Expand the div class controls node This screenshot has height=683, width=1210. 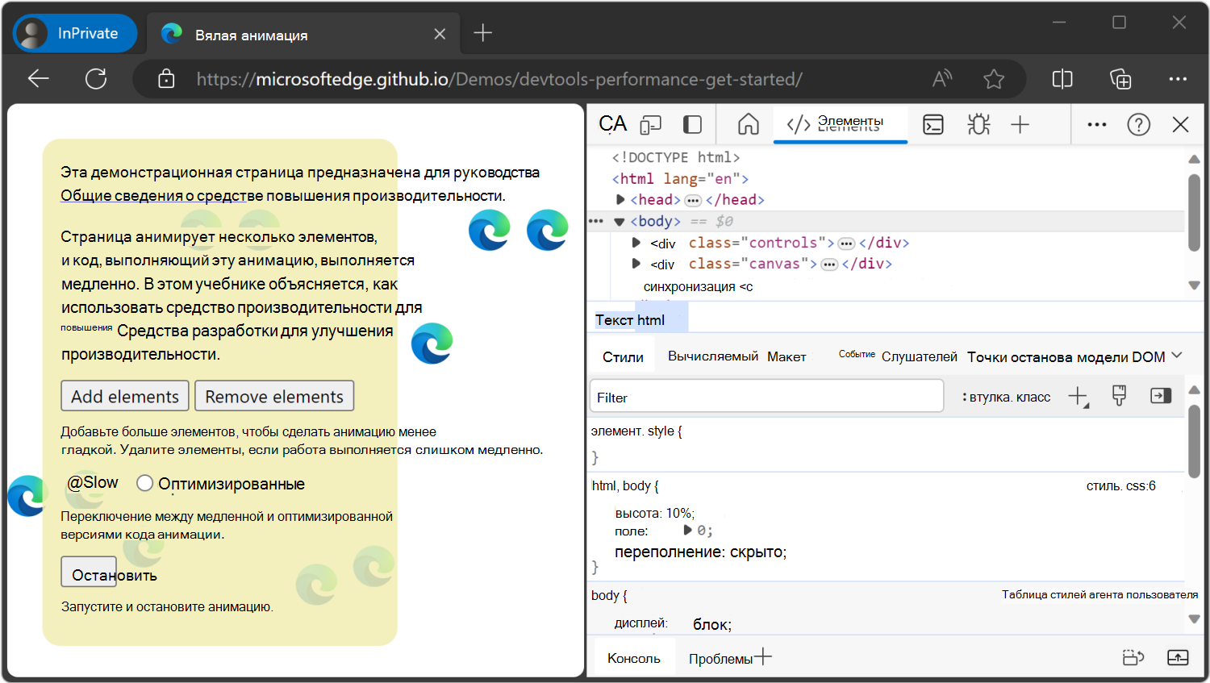[x=635, y=242]
